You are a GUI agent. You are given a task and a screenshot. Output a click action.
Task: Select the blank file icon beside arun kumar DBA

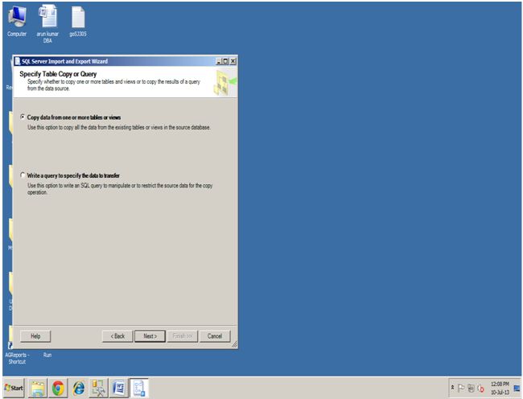78,22
